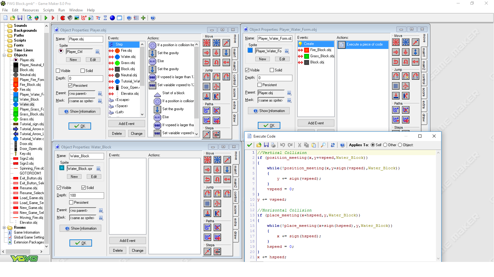
Task: Run the game with green play icon
Action: pos(46,18)
